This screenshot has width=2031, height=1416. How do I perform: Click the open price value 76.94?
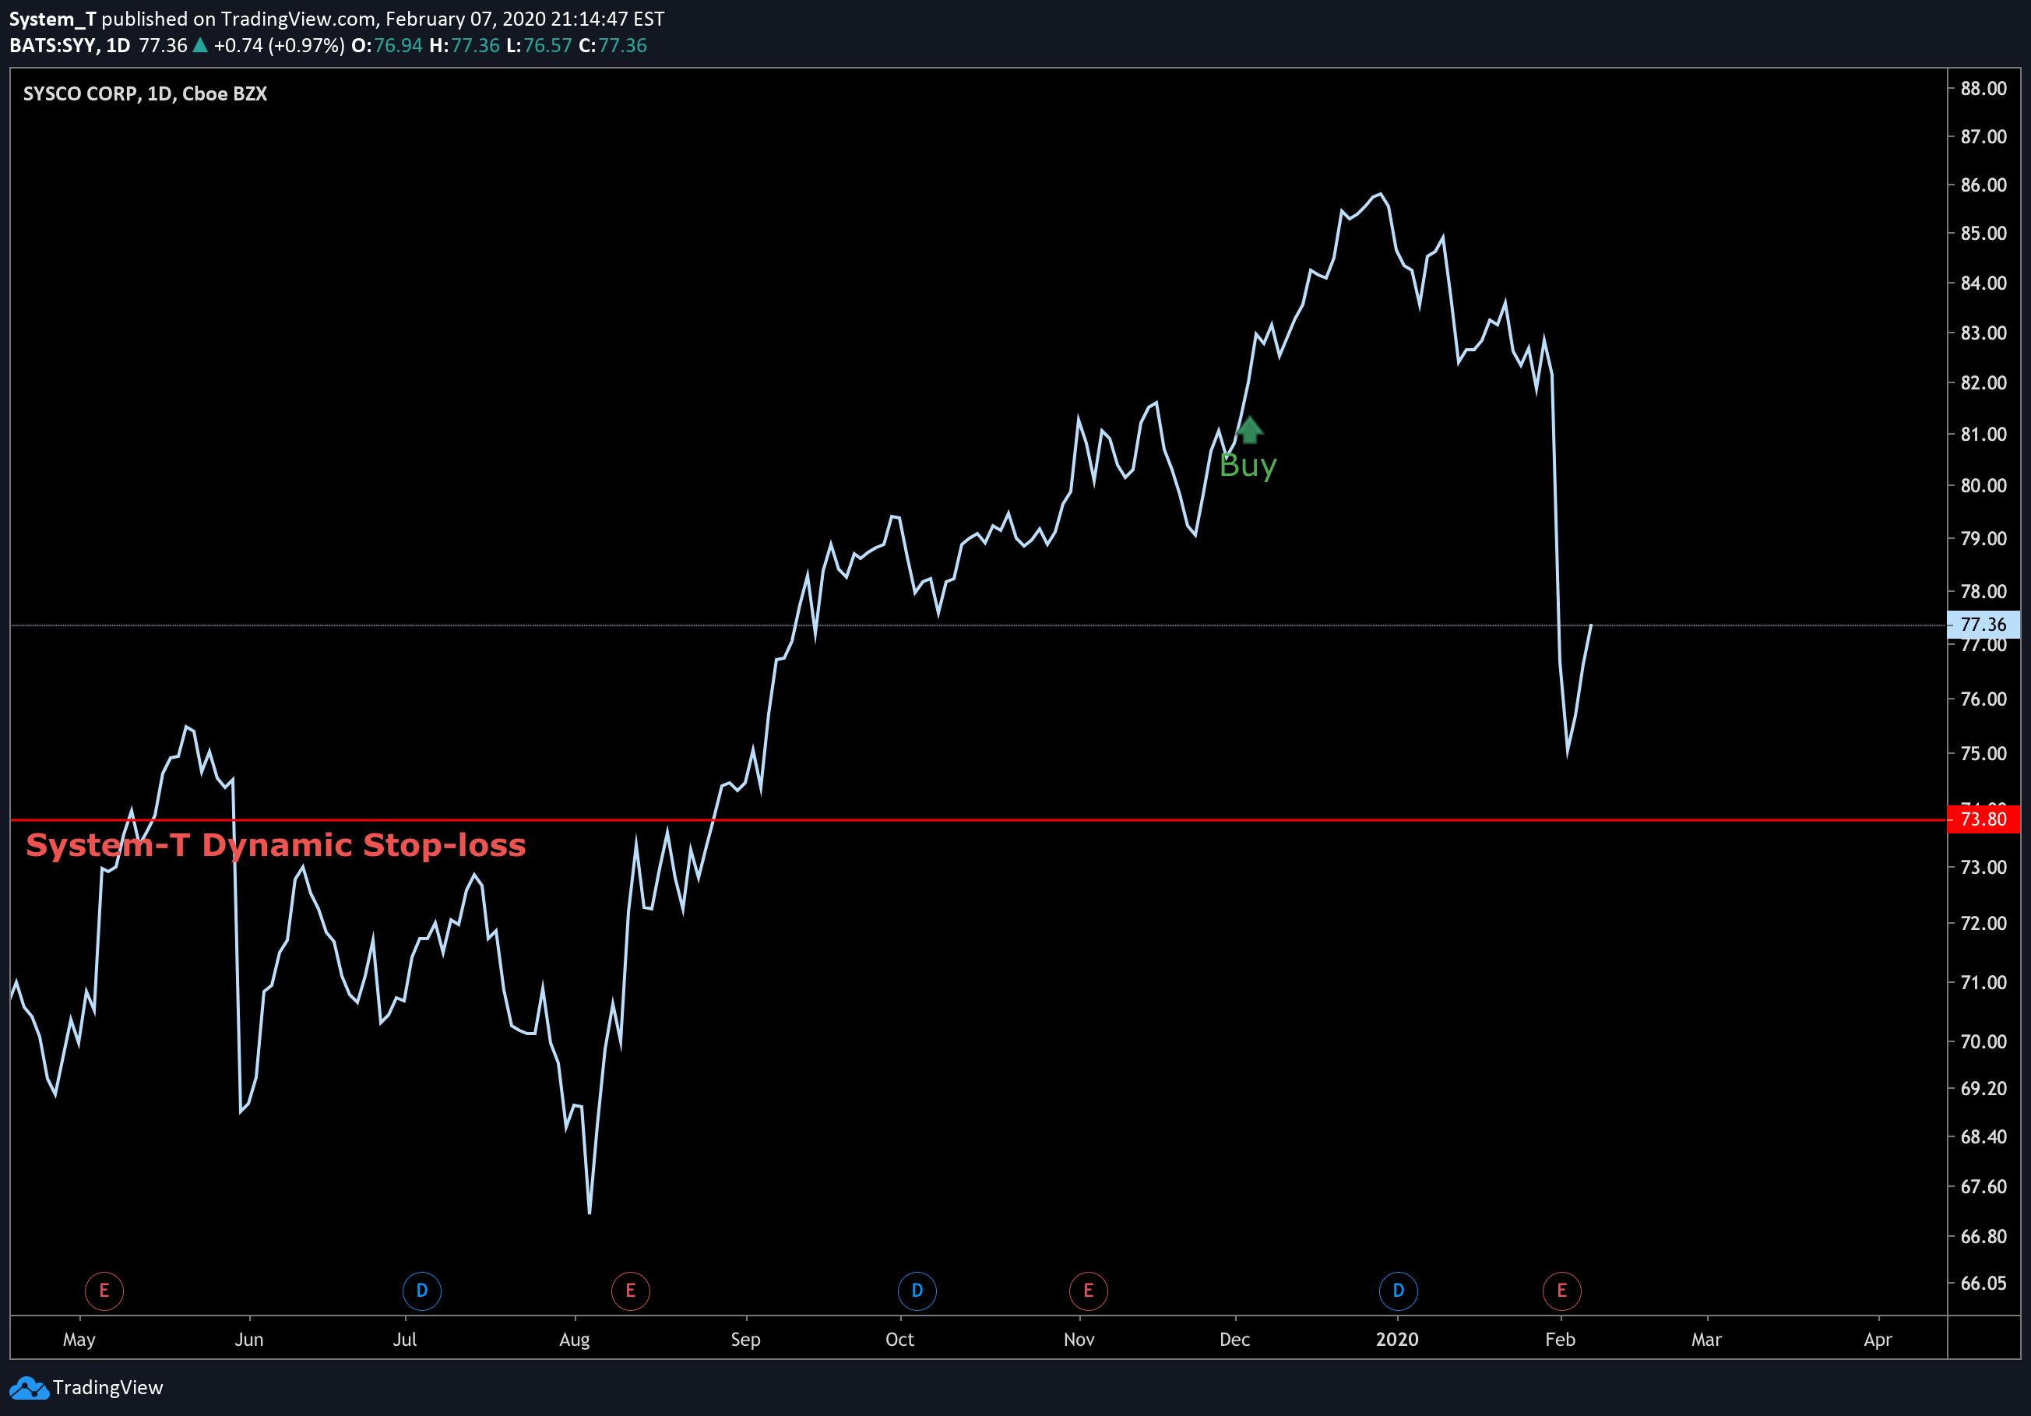(x=398, y=45)
